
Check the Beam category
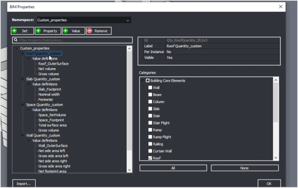pos(150,95)
